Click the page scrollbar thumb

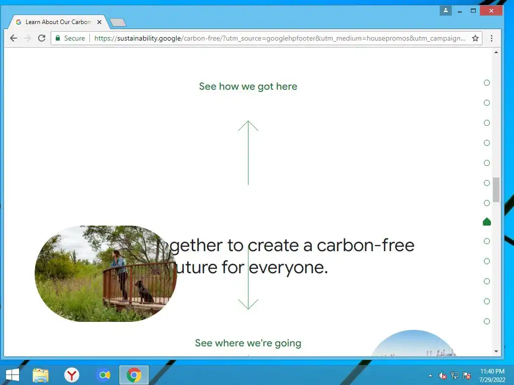(x=496, y=190)
